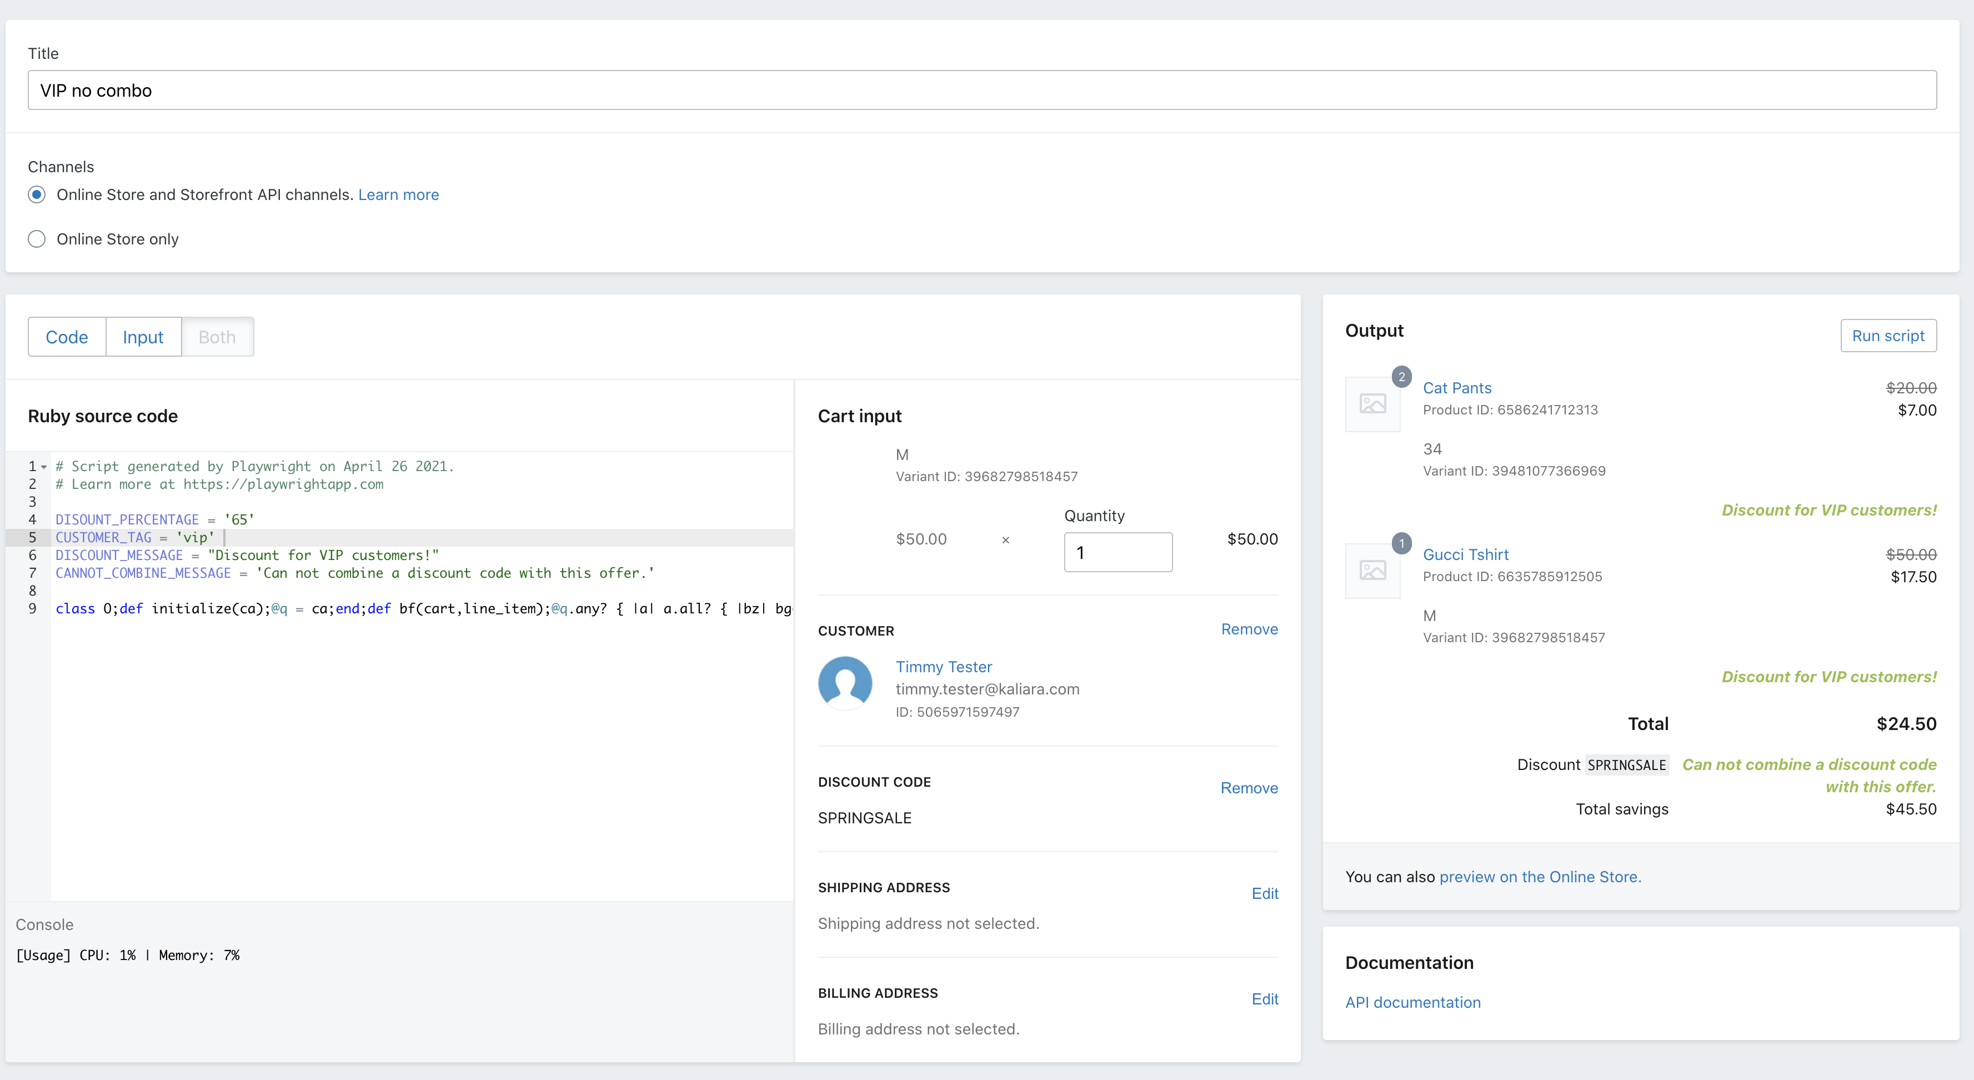
Task: Switch to the Code tab
Action: click(67, 337)
